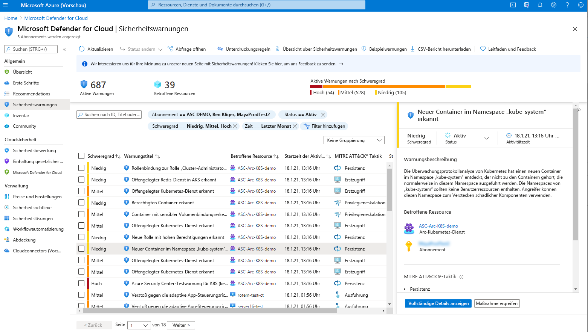Sort by Schweregrad column arrows
Viewport: 588px width, 332px height.
(x=118, y=156)
